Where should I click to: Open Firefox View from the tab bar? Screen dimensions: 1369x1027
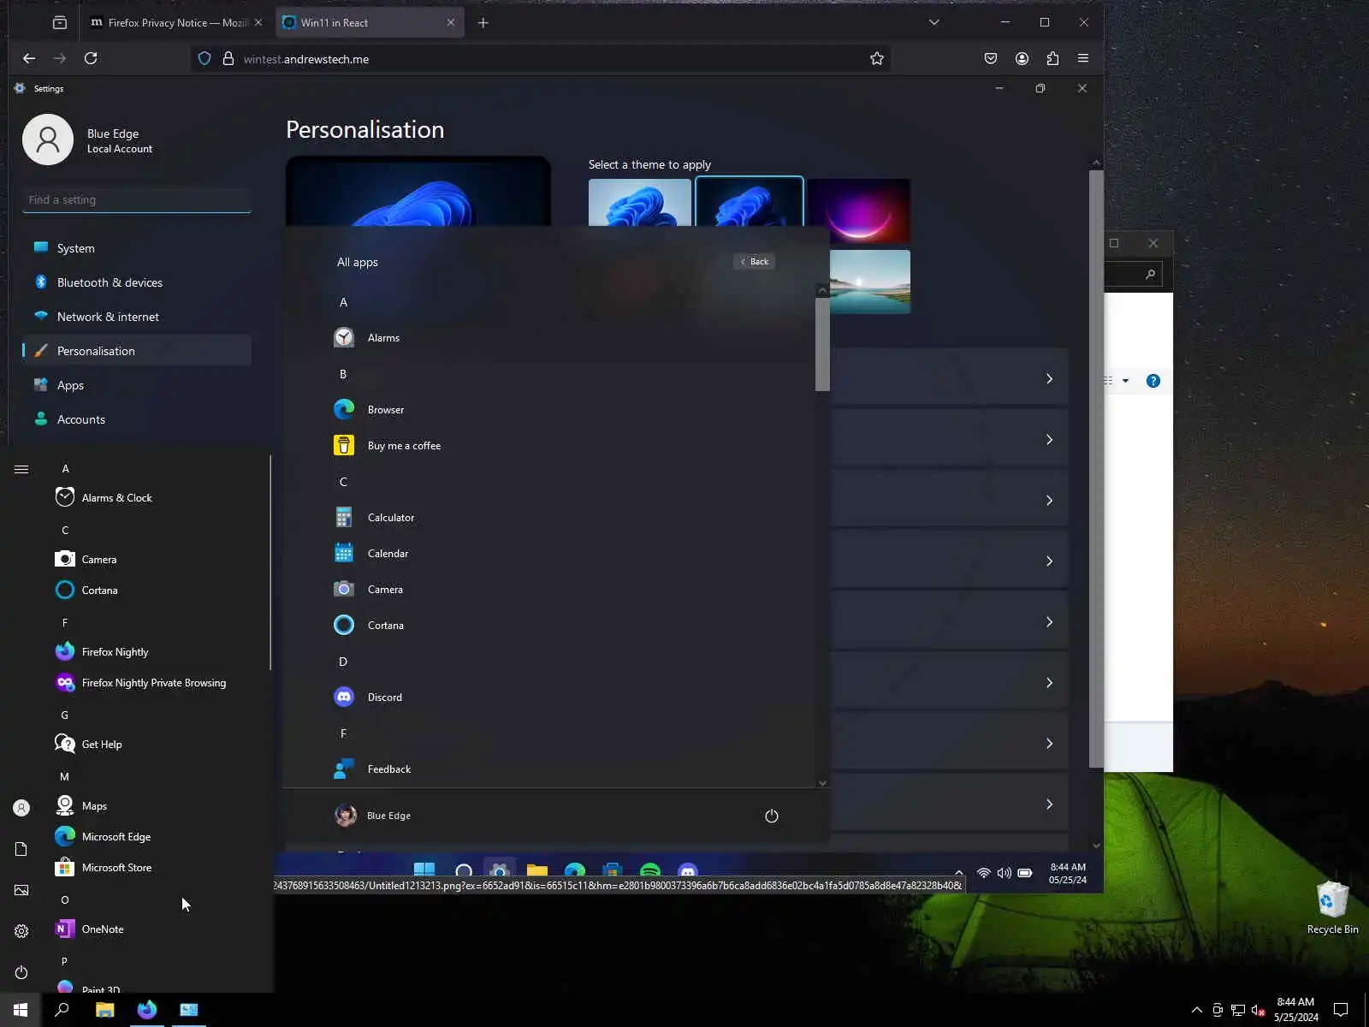pyautogui.click(x=60, y=23)
